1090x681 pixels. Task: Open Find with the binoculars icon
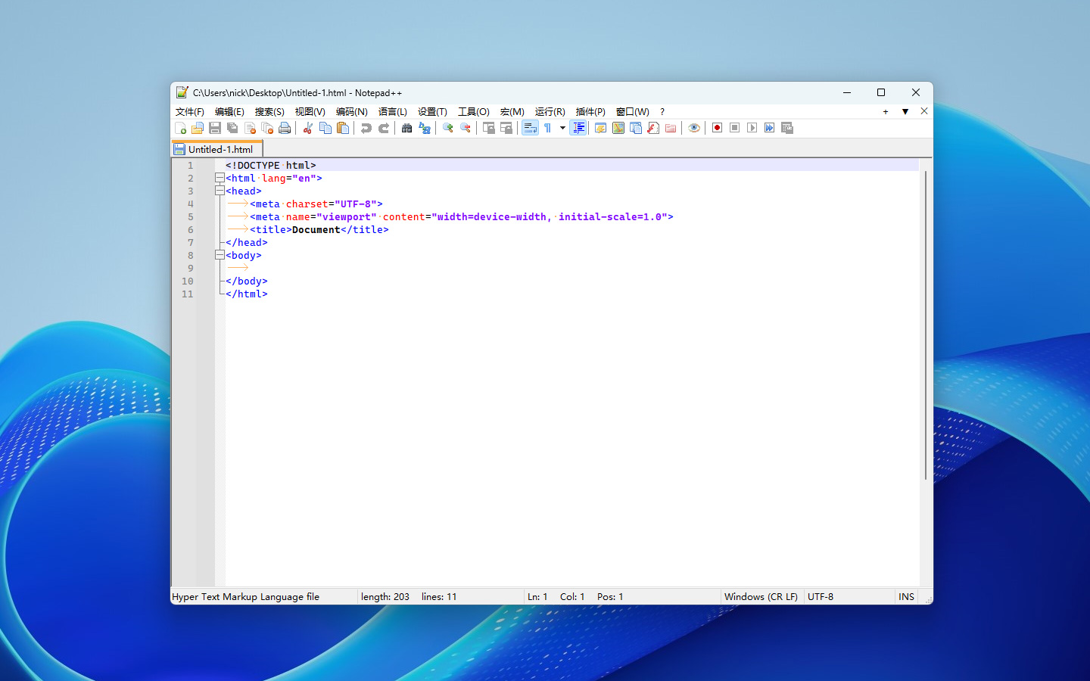(407, 128)
